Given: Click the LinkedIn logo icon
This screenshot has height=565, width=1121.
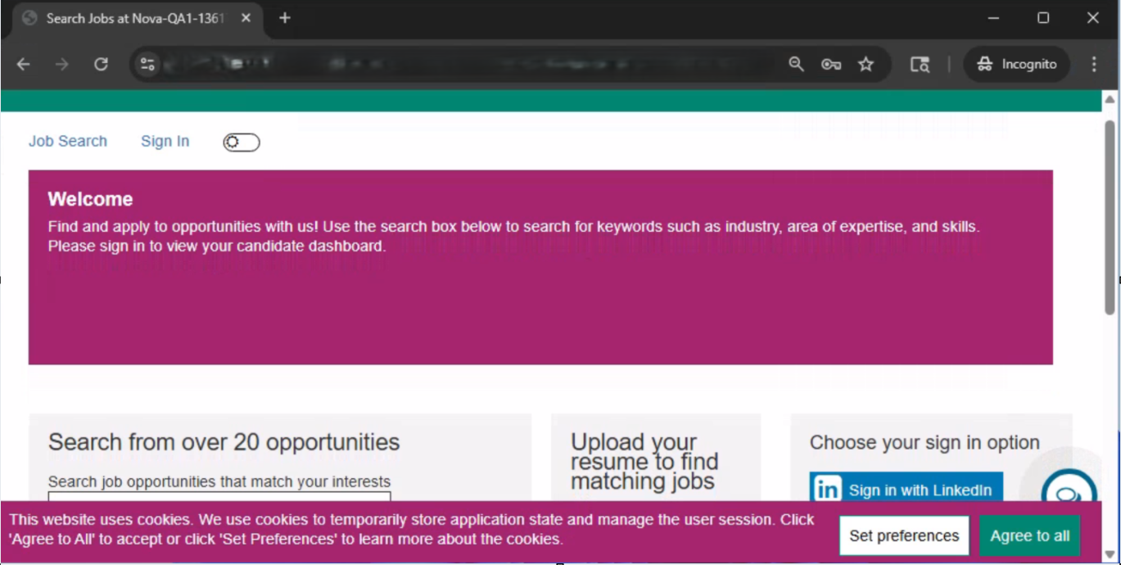Looking at the screenshot, I should click(827, 490).
